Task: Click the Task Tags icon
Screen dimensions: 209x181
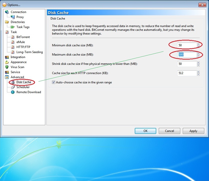Action: pyautogui.click(x=13, y=27)
